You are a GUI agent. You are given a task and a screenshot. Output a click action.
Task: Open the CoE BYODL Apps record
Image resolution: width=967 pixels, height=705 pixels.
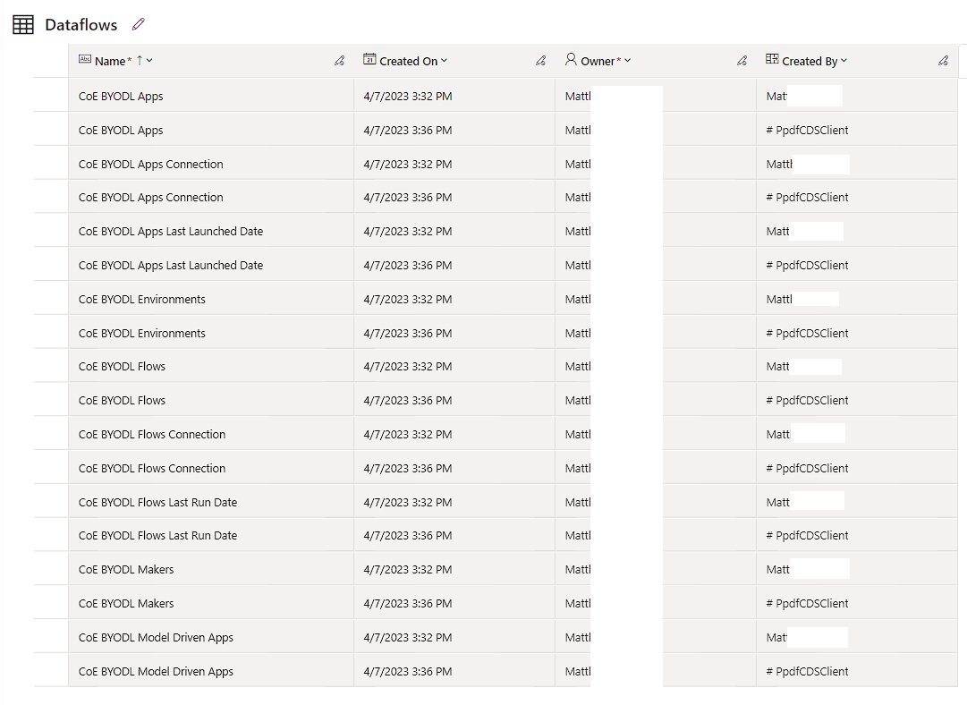tap(120, 96)
